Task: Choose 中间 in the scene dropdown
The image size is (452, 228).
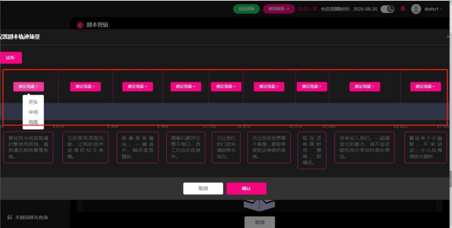Action: coord(33,112)
